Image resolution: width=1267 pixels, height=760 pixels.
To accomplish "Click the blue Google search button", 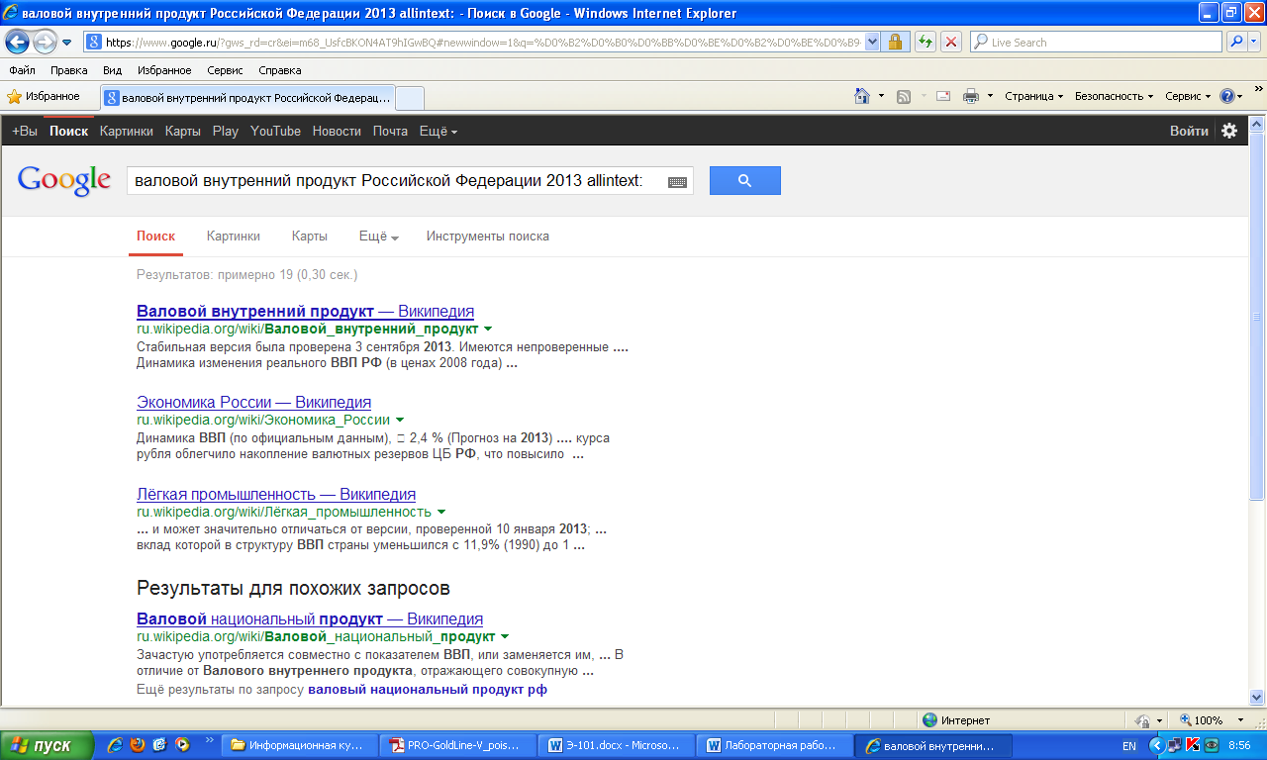I will pos(745,181).
